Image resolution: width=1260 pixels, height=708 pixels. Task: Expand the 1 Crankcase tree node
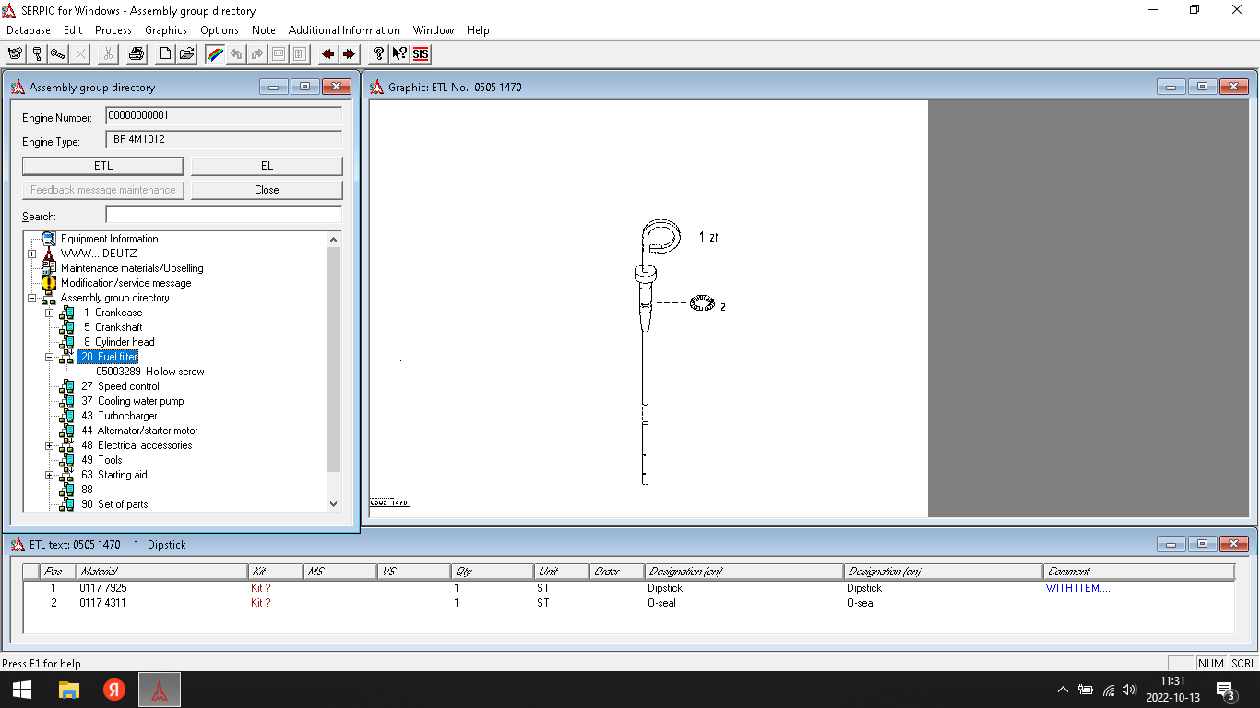coord(50,313)
